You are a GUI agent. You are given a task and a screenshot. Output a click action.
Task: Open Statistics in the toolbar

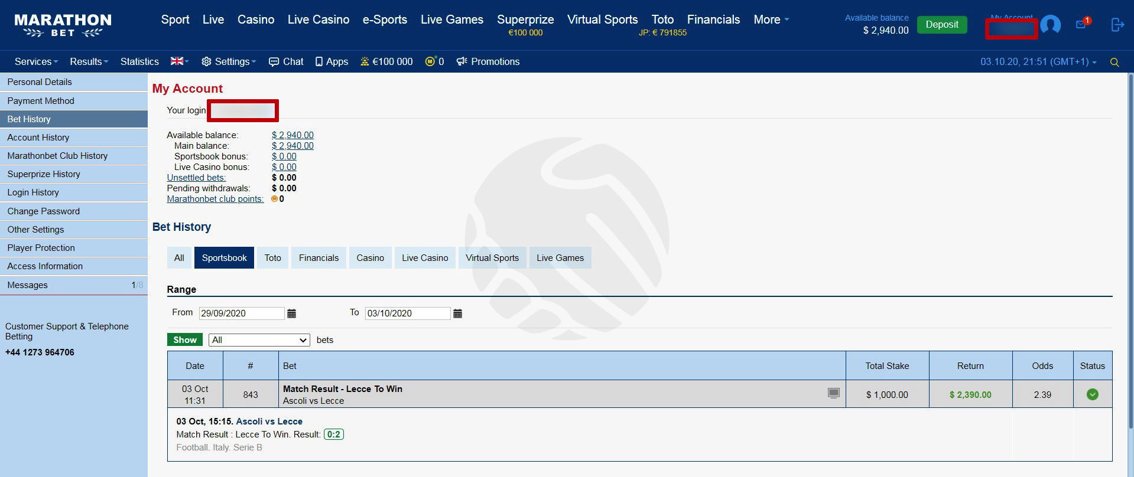(139, 61)
